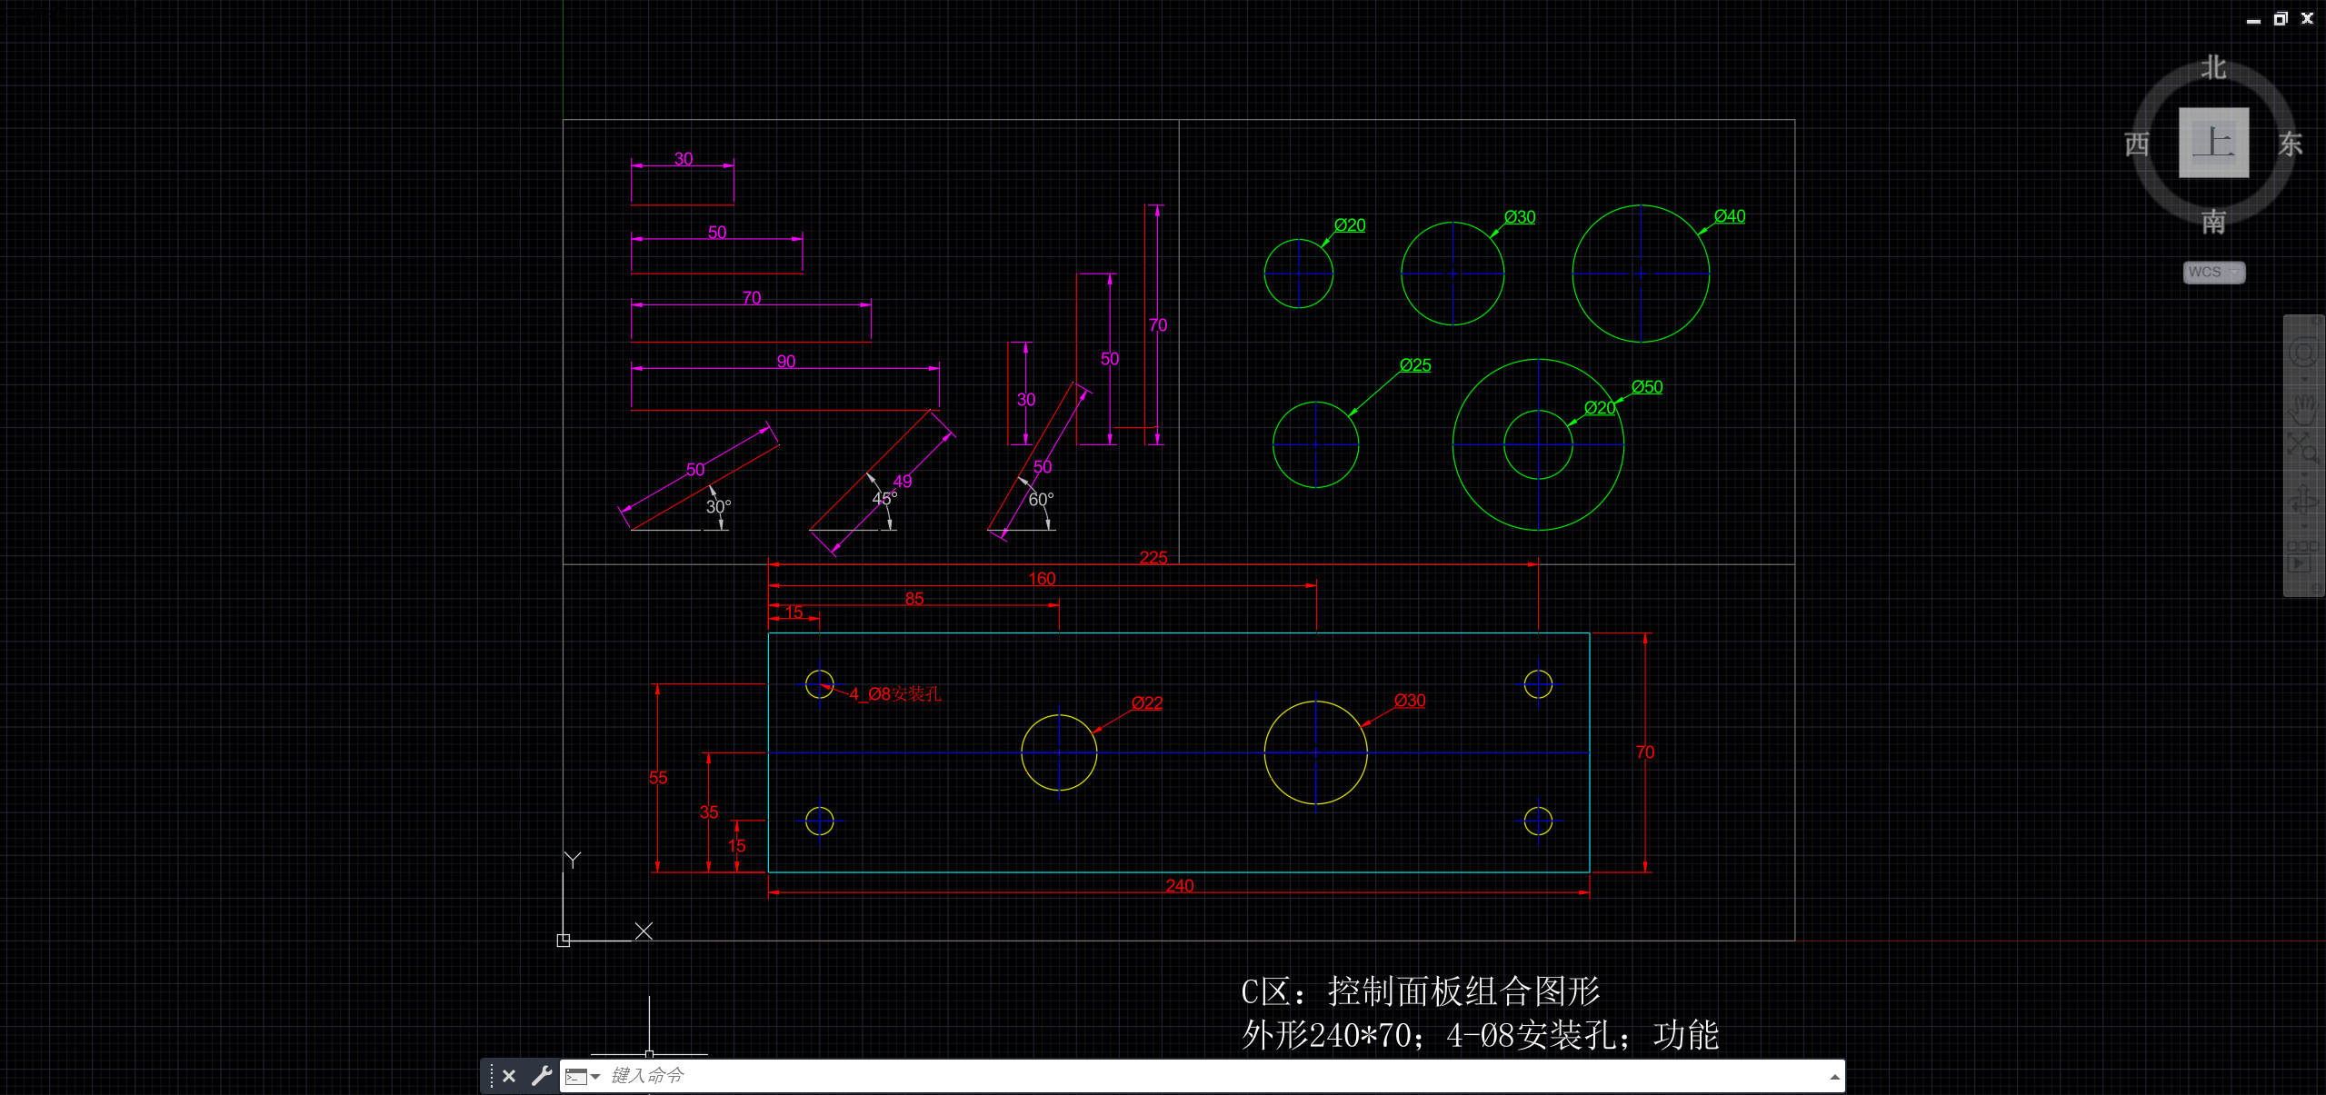Select the 35 vertical dimension text

pyautogui.click(x=709, y=812)
